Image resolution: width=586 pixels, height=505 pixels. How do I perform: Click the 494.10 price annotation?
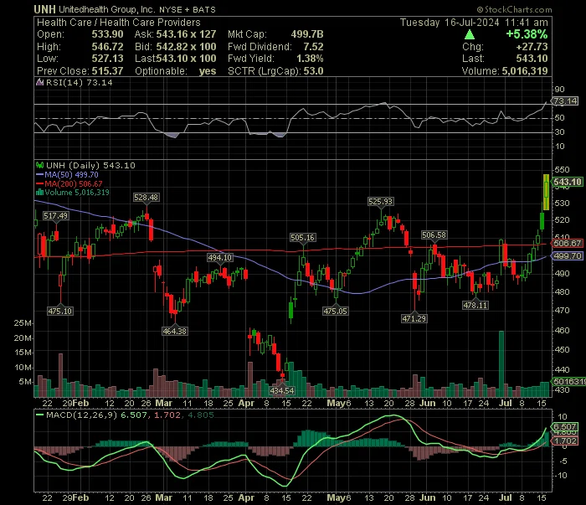point(219,258)
